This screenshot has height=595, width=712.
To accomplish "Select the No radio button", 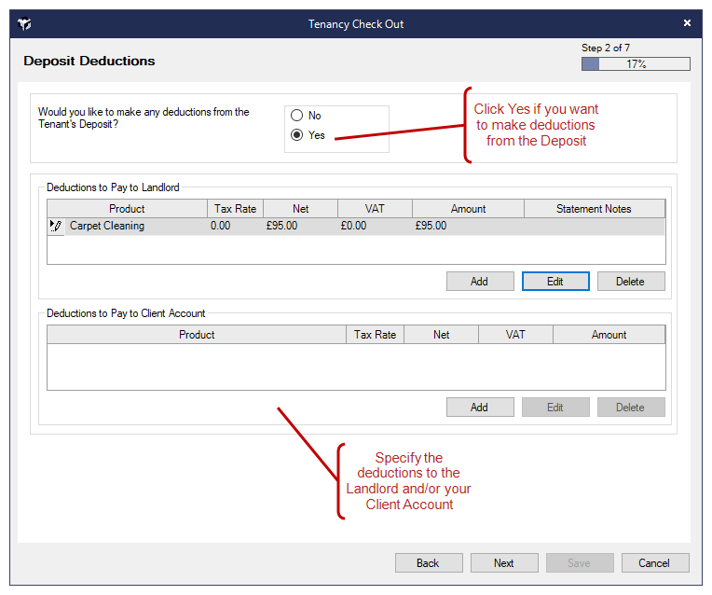I will pos(297,116).
